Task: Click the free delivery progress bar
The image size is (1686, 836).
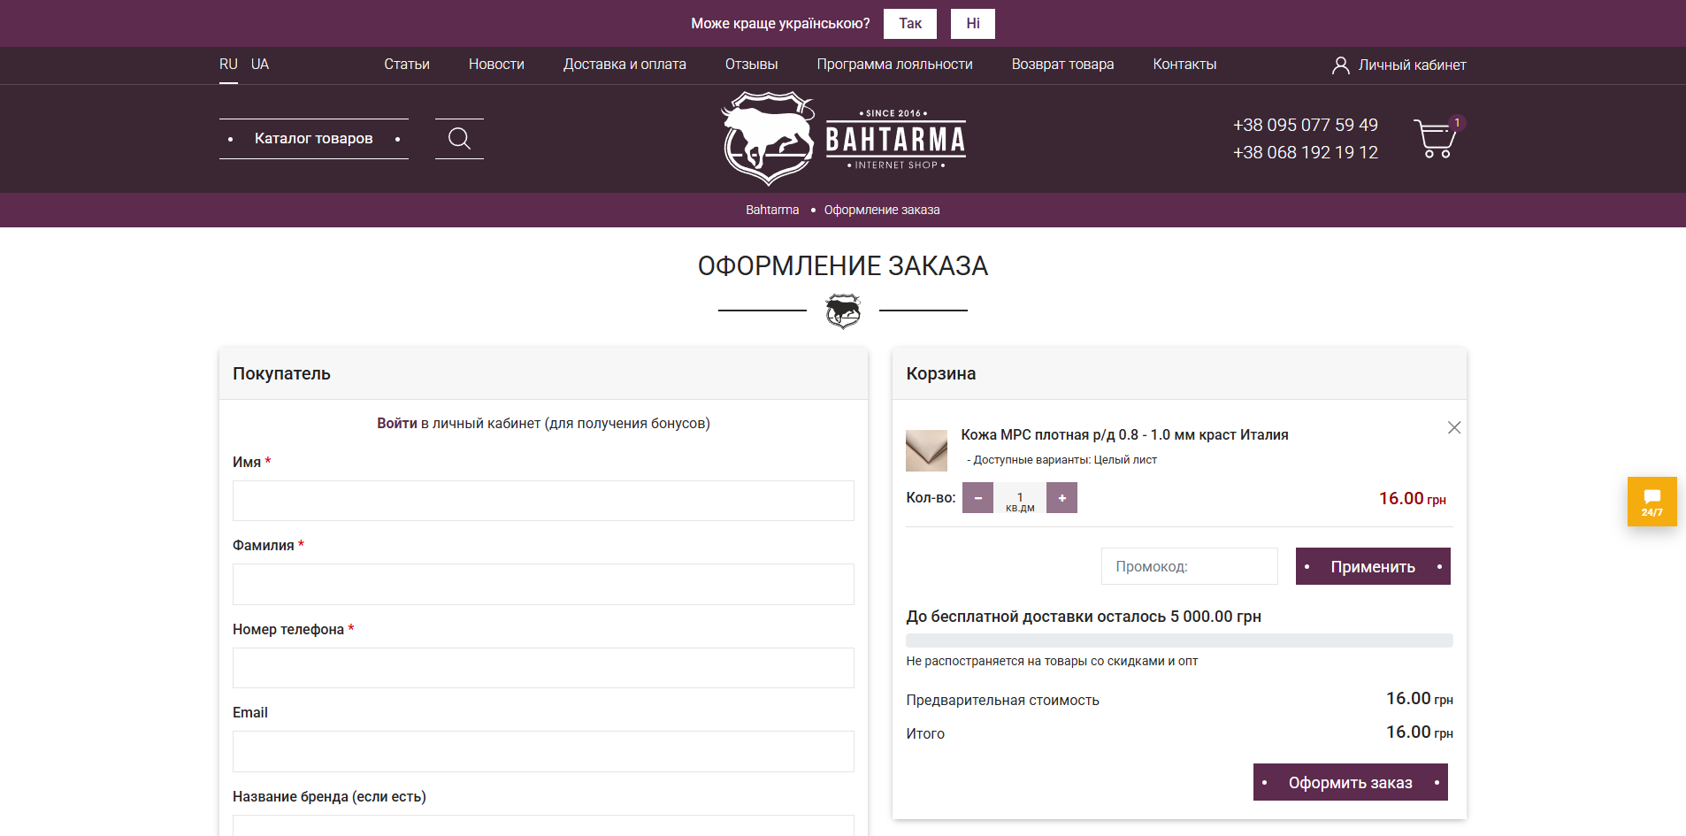Action: point(1179,640)
